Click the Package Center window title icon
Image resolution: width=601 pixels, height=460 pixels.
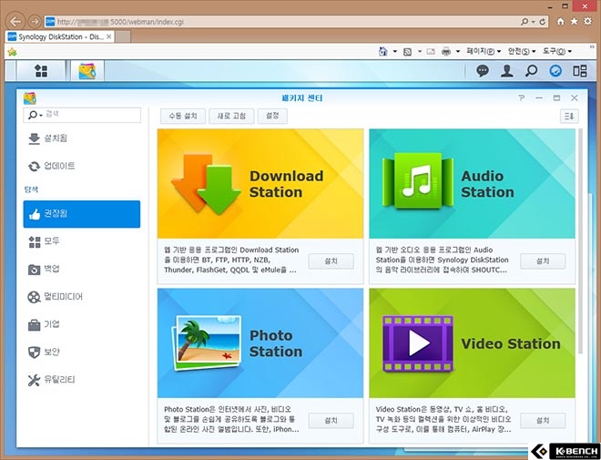click(29, 98)
